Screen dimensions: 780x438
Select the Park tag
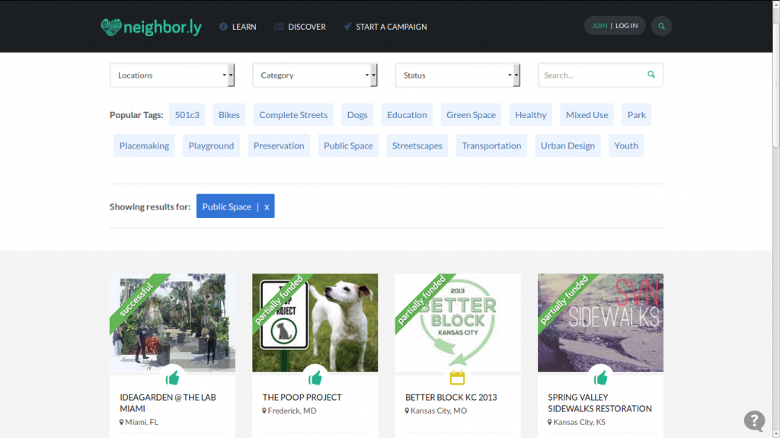pos(636,115)
